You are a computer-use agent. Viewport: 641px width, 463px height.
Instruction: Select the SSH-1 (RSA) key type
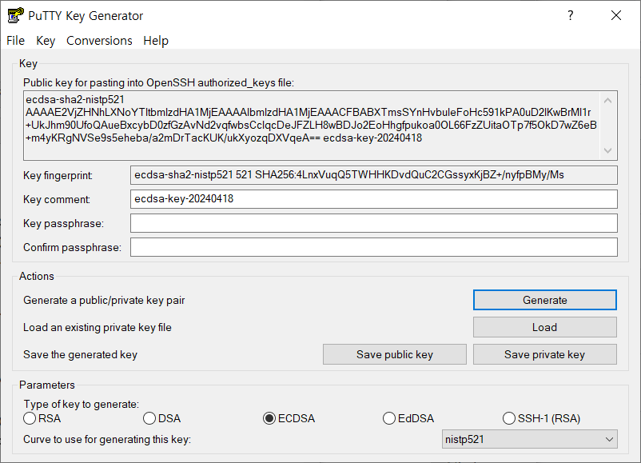tap(542, 418)
